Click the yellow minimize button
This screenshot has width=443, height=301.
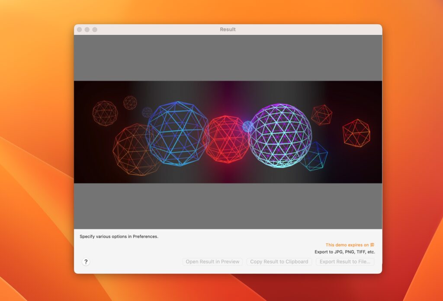(x=86, y=29)
